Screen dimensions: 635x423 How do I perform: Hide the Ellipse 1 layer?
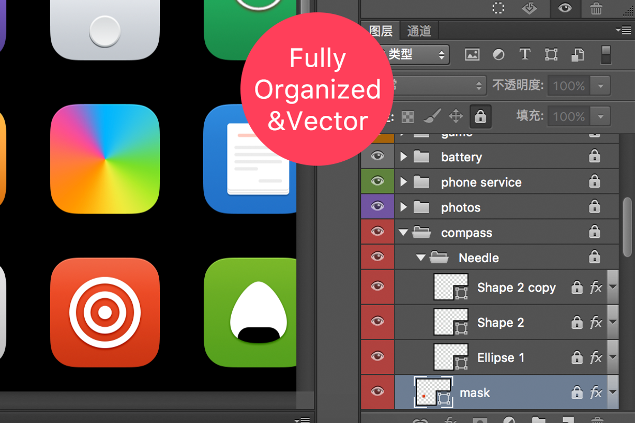point(377,356)
